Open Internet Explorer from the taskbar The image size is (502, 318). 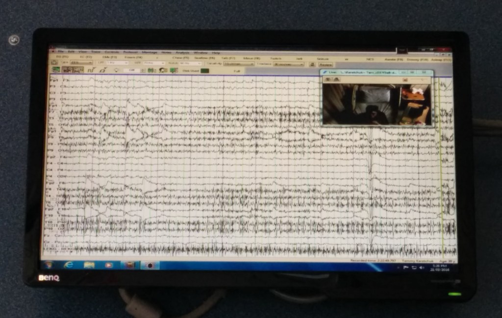(69, 265)
